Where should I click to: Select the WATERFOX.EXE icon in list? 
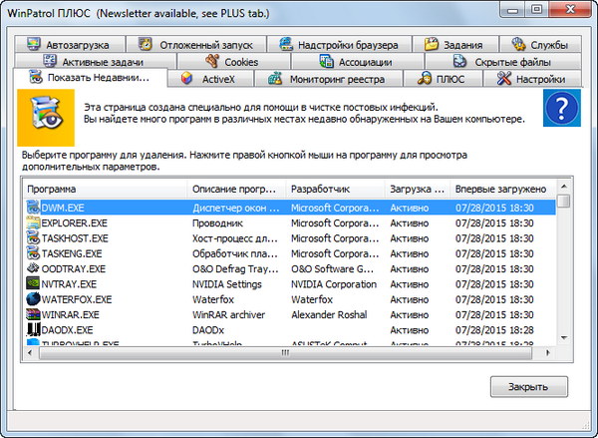tap(33, 298)
